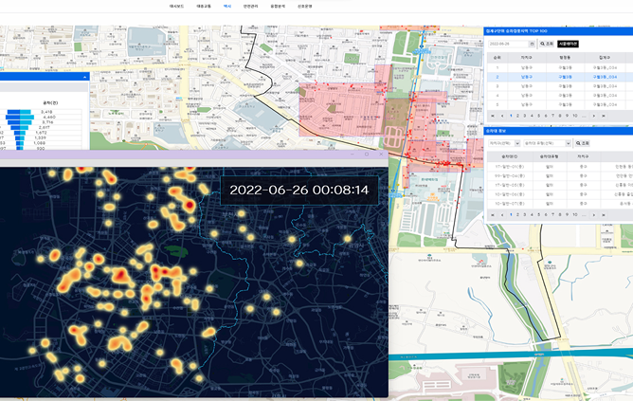This screenshot has width=633, height=401.
Task: Open page 4 in taxi stand panel pager
Action: (532, 215)
